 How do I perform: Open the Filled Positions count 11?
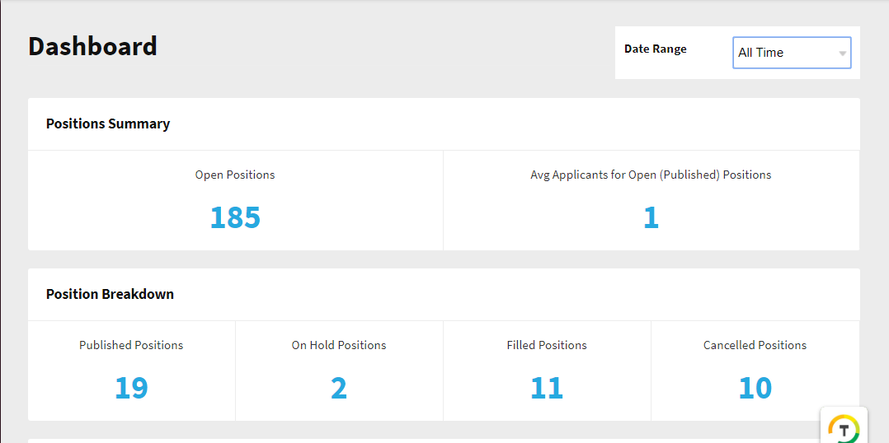coord(547,388)
